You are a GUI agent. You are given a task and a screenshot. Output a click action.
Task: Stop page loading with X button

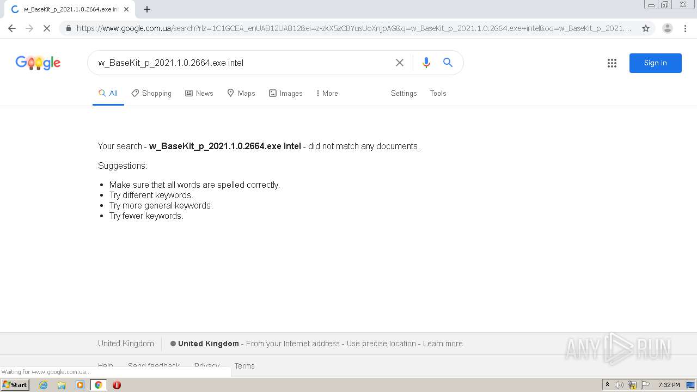(x=47, y=28)
